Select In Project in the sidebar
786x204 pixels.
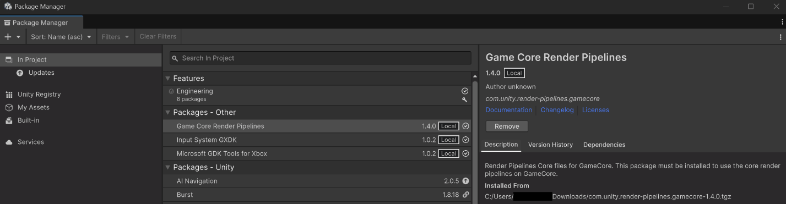81,59
